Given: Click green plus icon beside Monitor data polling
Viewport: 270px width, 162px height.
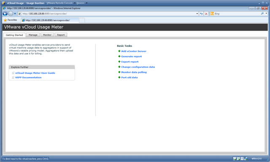Looking at the screenshot, I should coord(119,72).
